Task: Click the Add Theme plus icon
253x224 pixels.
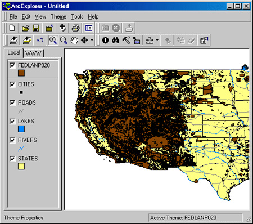Action: 62,28
